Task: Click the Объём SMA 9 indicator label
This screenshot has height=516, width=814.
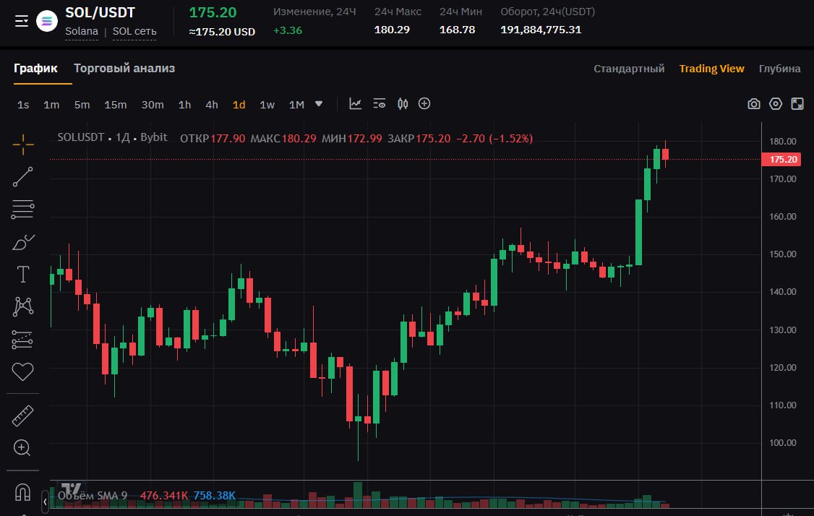Action: 92,496
